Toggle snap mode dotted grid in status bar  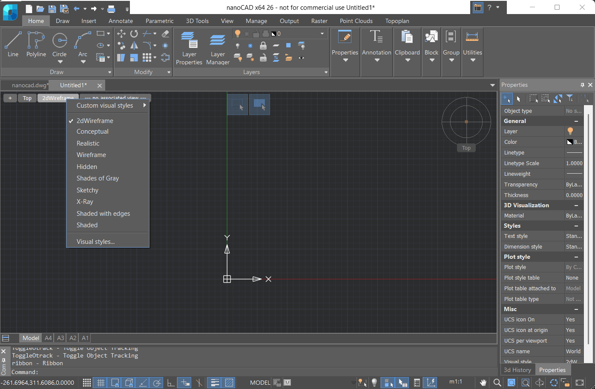click(87, 383)
